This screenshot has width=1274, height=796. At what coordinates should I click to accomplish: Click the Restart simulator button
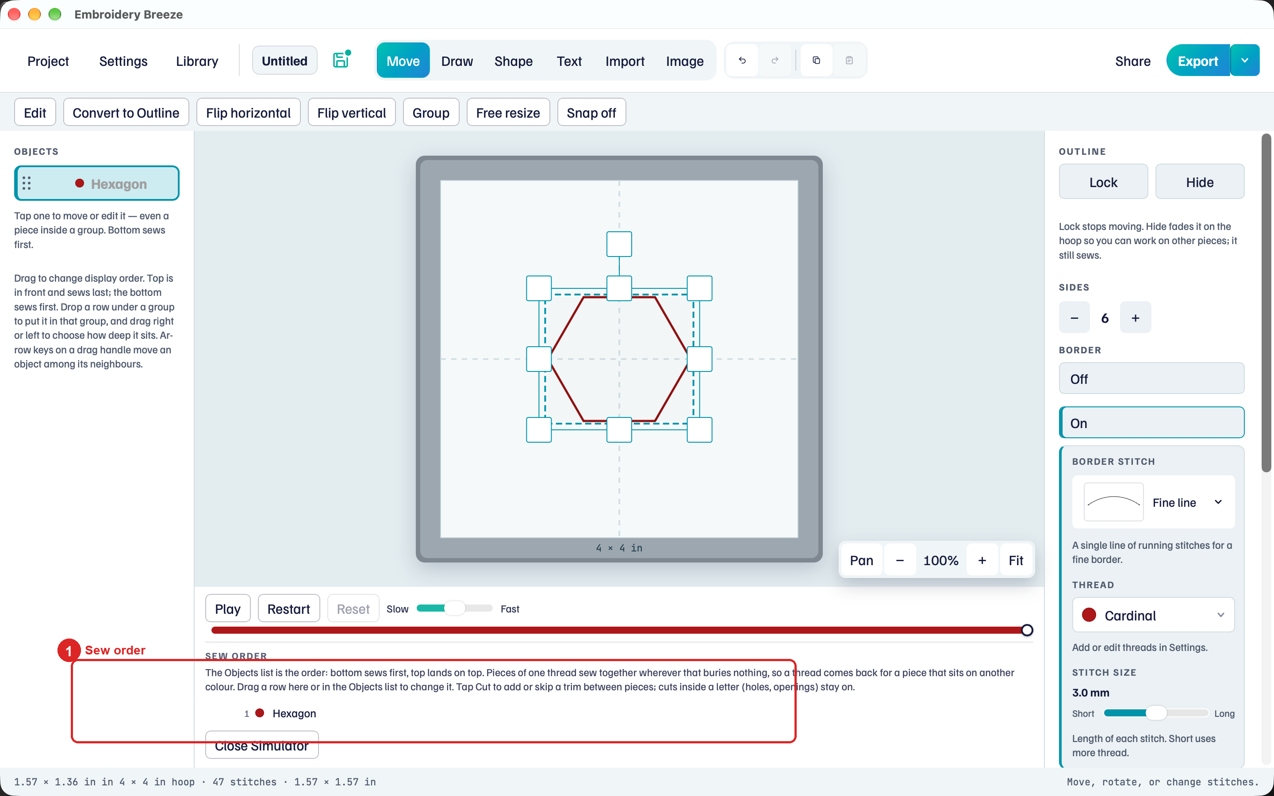click(288, 608)
